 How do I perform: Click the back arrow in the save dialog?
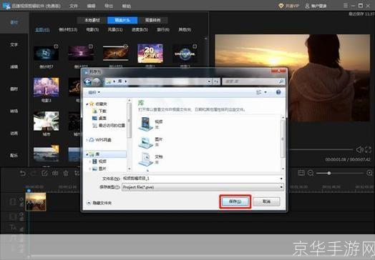pos(88,82)
